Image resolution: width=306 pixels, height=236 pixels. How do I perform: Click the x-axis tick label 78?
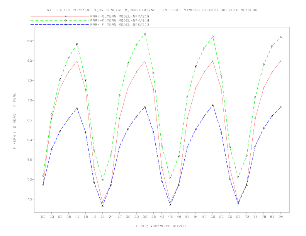pos(263,217)
